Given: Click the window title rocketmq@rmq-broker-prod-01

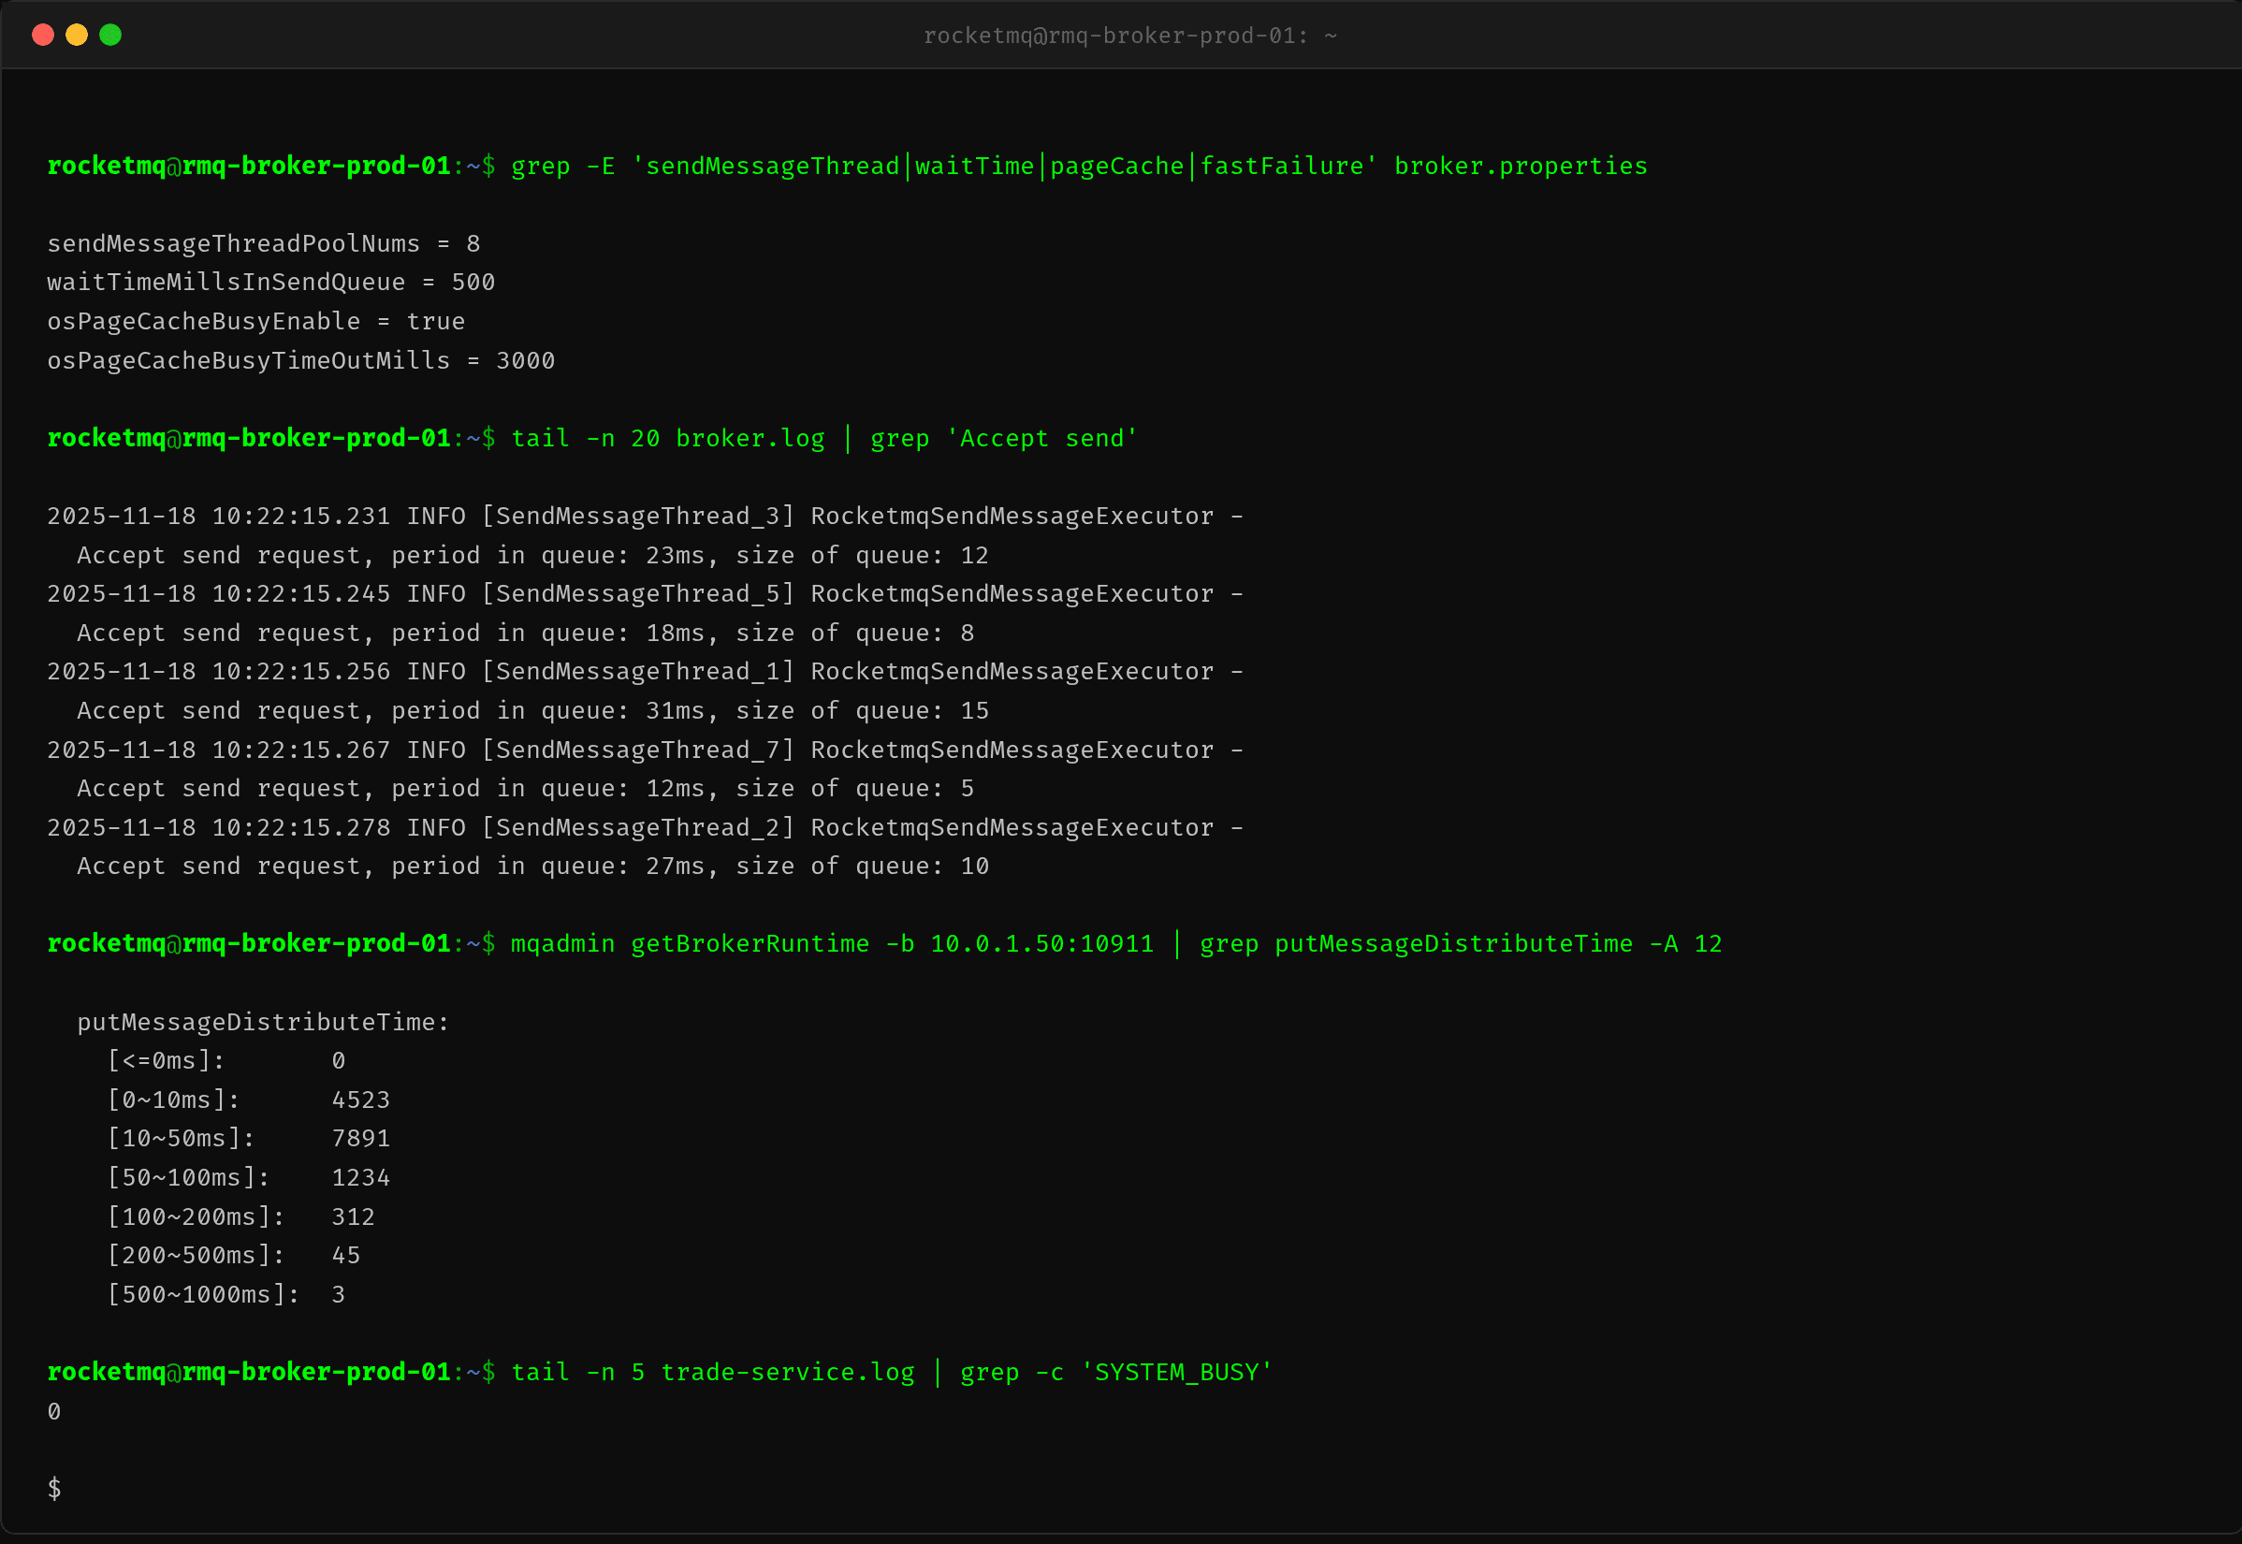Looking at the screenshot, I should coord(1129,36).
